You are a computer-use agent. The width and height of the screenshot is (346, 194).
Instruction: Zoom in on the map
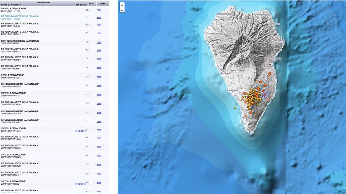tap(122, 5)
